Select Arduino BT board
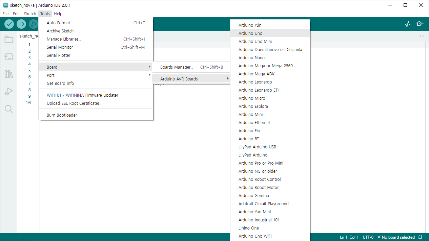Screen dimensions: 429x241 click(x=270, y=139)
